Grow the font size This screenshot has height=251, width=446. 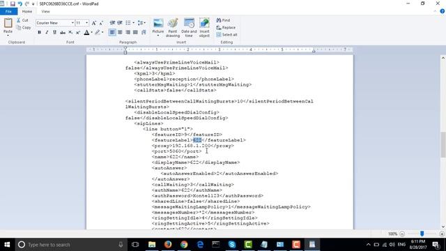pyautogui.click(x=93, y=23)
